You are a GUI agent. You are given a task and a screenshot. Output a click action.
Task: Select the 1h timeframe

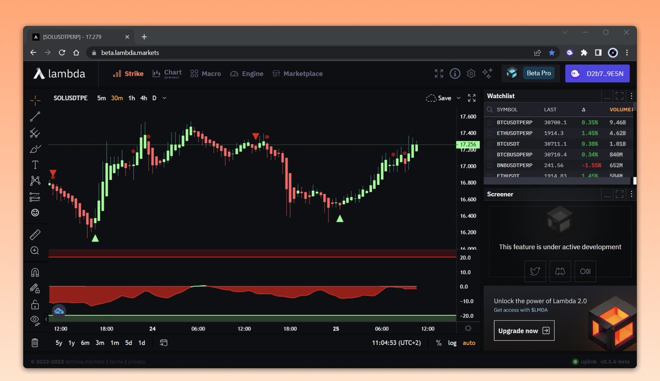131,98
